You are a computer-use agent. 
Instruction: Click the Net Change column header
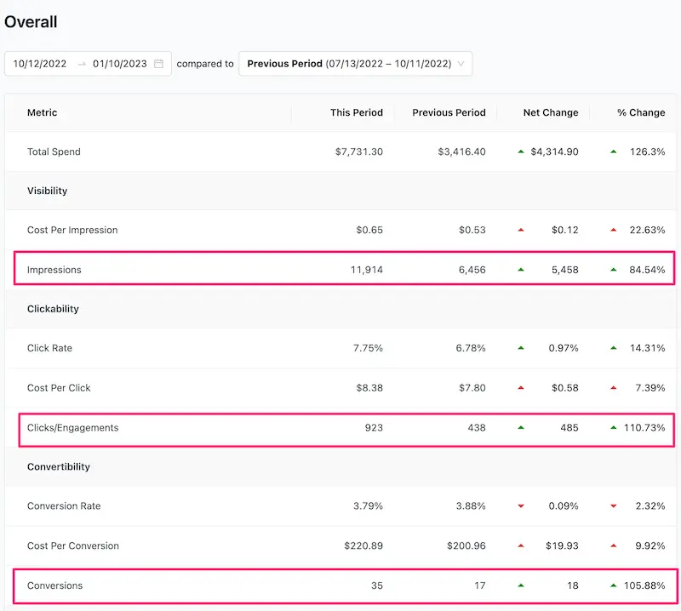[x=550, y=112]
